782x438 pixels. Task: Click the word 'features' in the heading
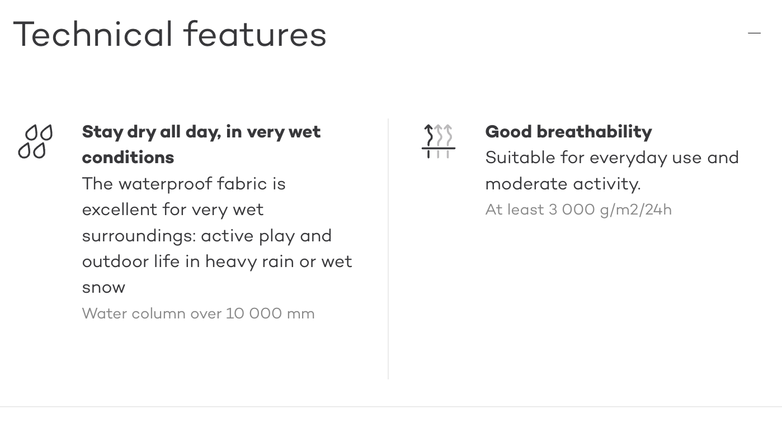255,35
